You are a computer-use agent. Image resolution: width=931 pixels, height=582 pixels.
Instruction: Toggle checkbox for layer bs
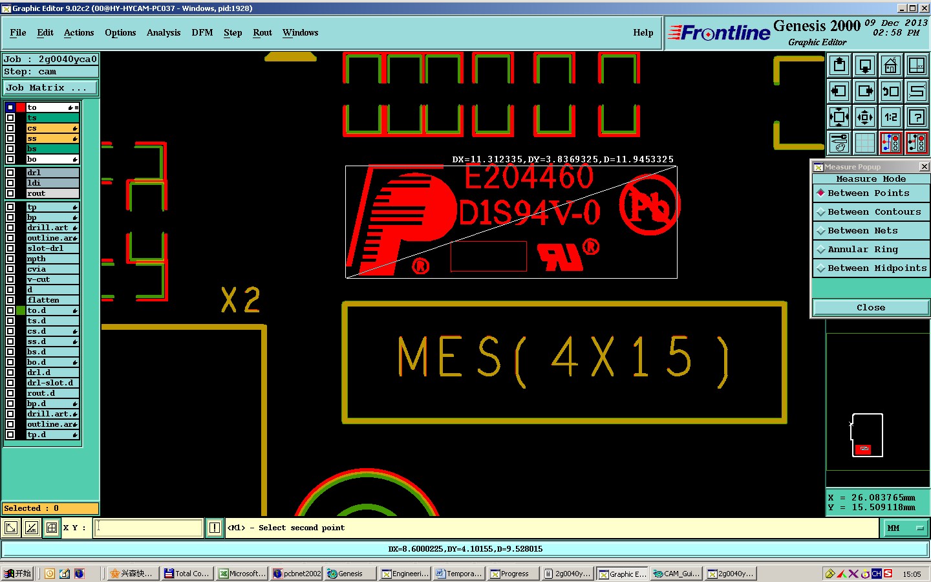pos(10,149)
